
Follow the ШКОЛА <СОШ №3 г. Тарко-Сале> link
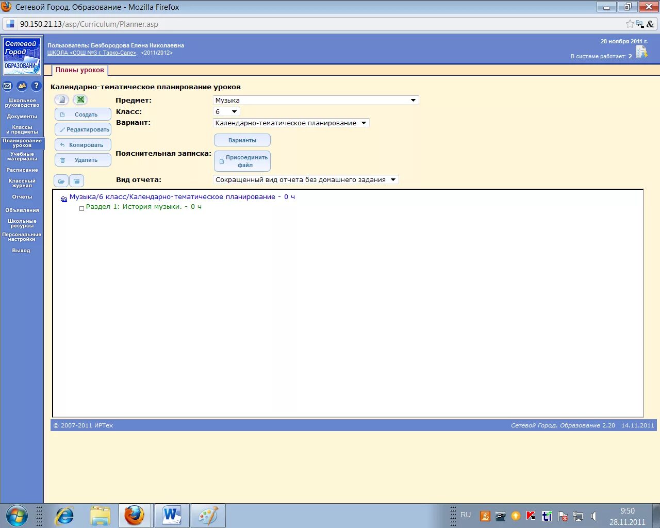(x=92, y=53)
